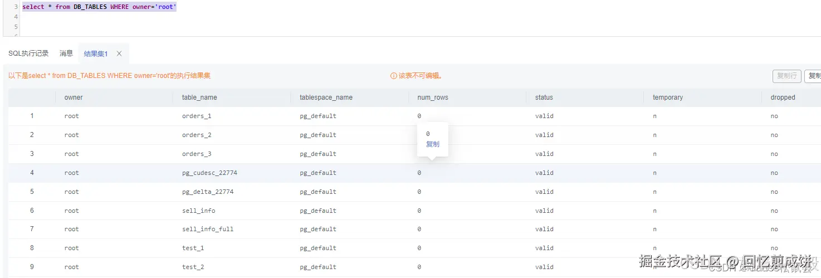Select the test_1 cell

pos(193,248)
